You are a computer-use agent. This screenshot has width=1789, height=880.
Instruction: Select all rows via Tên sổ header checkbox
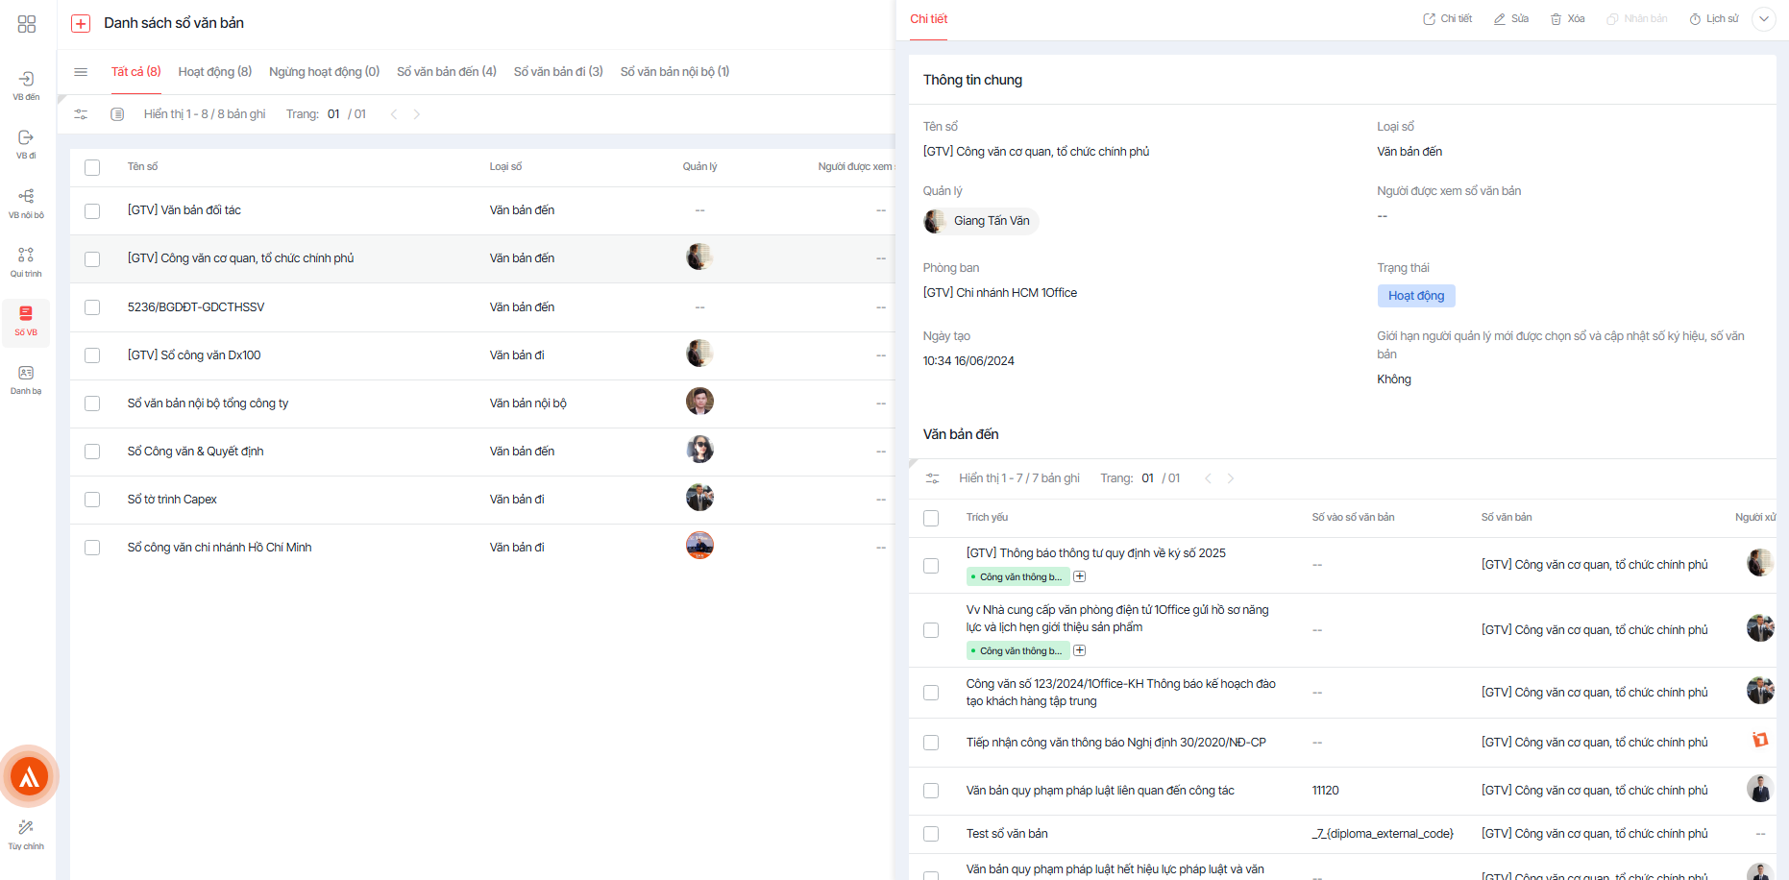pyautogui.click(x=92, y=167)
